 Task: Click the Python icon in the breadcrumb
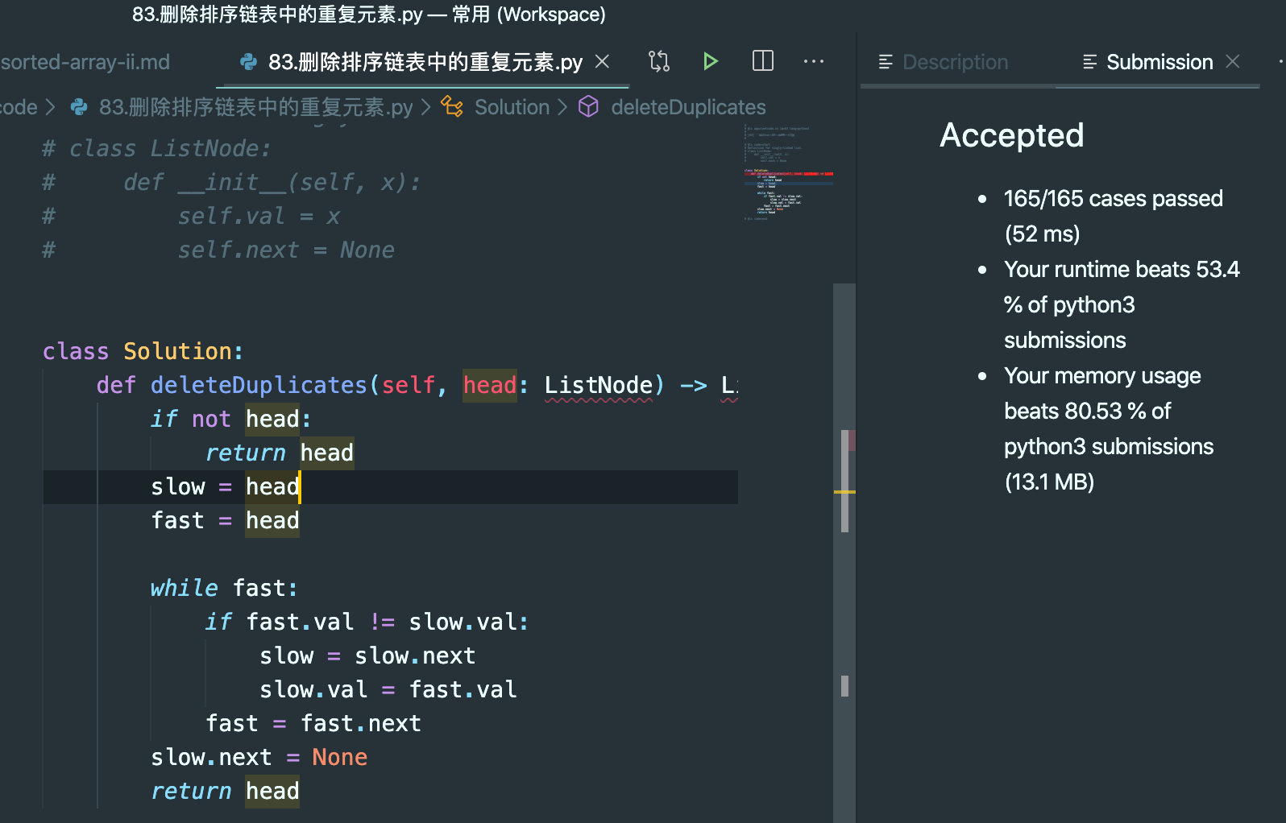(79, 107)
